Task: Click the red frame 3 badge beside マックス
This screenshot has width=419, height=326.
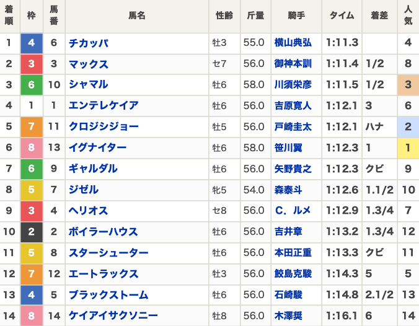Action: coord(32,64)
